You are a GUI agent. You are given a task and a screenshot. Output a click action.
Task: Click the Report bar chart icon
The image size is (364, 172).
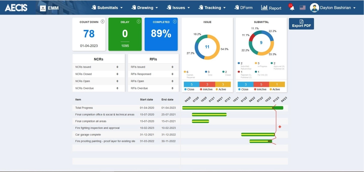264,7
